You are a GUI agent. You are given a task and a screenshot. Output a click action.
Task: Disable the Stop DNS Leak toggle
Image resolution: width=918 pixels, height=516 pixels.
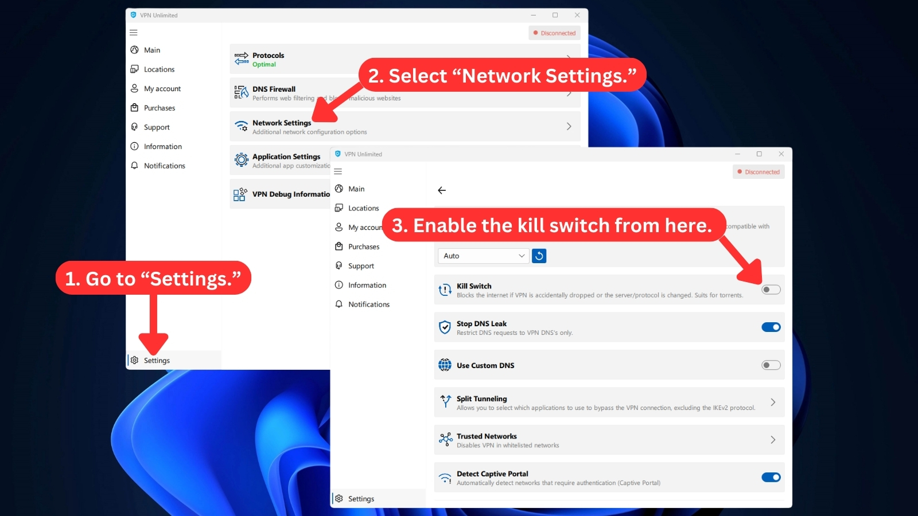(771, 327)
